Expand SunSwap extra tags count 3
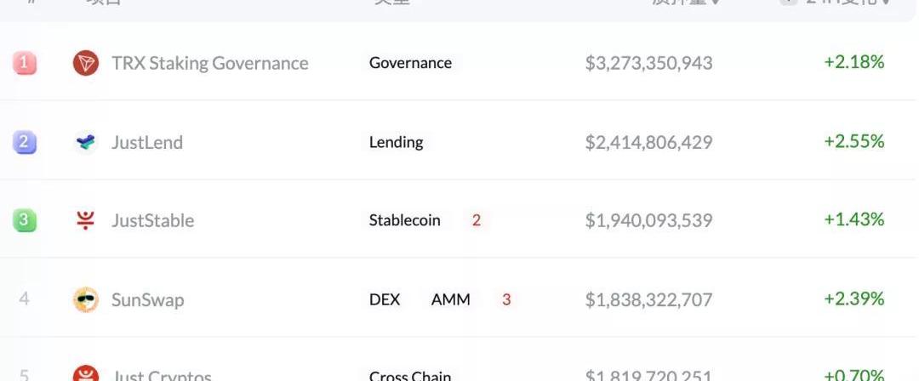The image size is (919, 381). coord(506,299)
